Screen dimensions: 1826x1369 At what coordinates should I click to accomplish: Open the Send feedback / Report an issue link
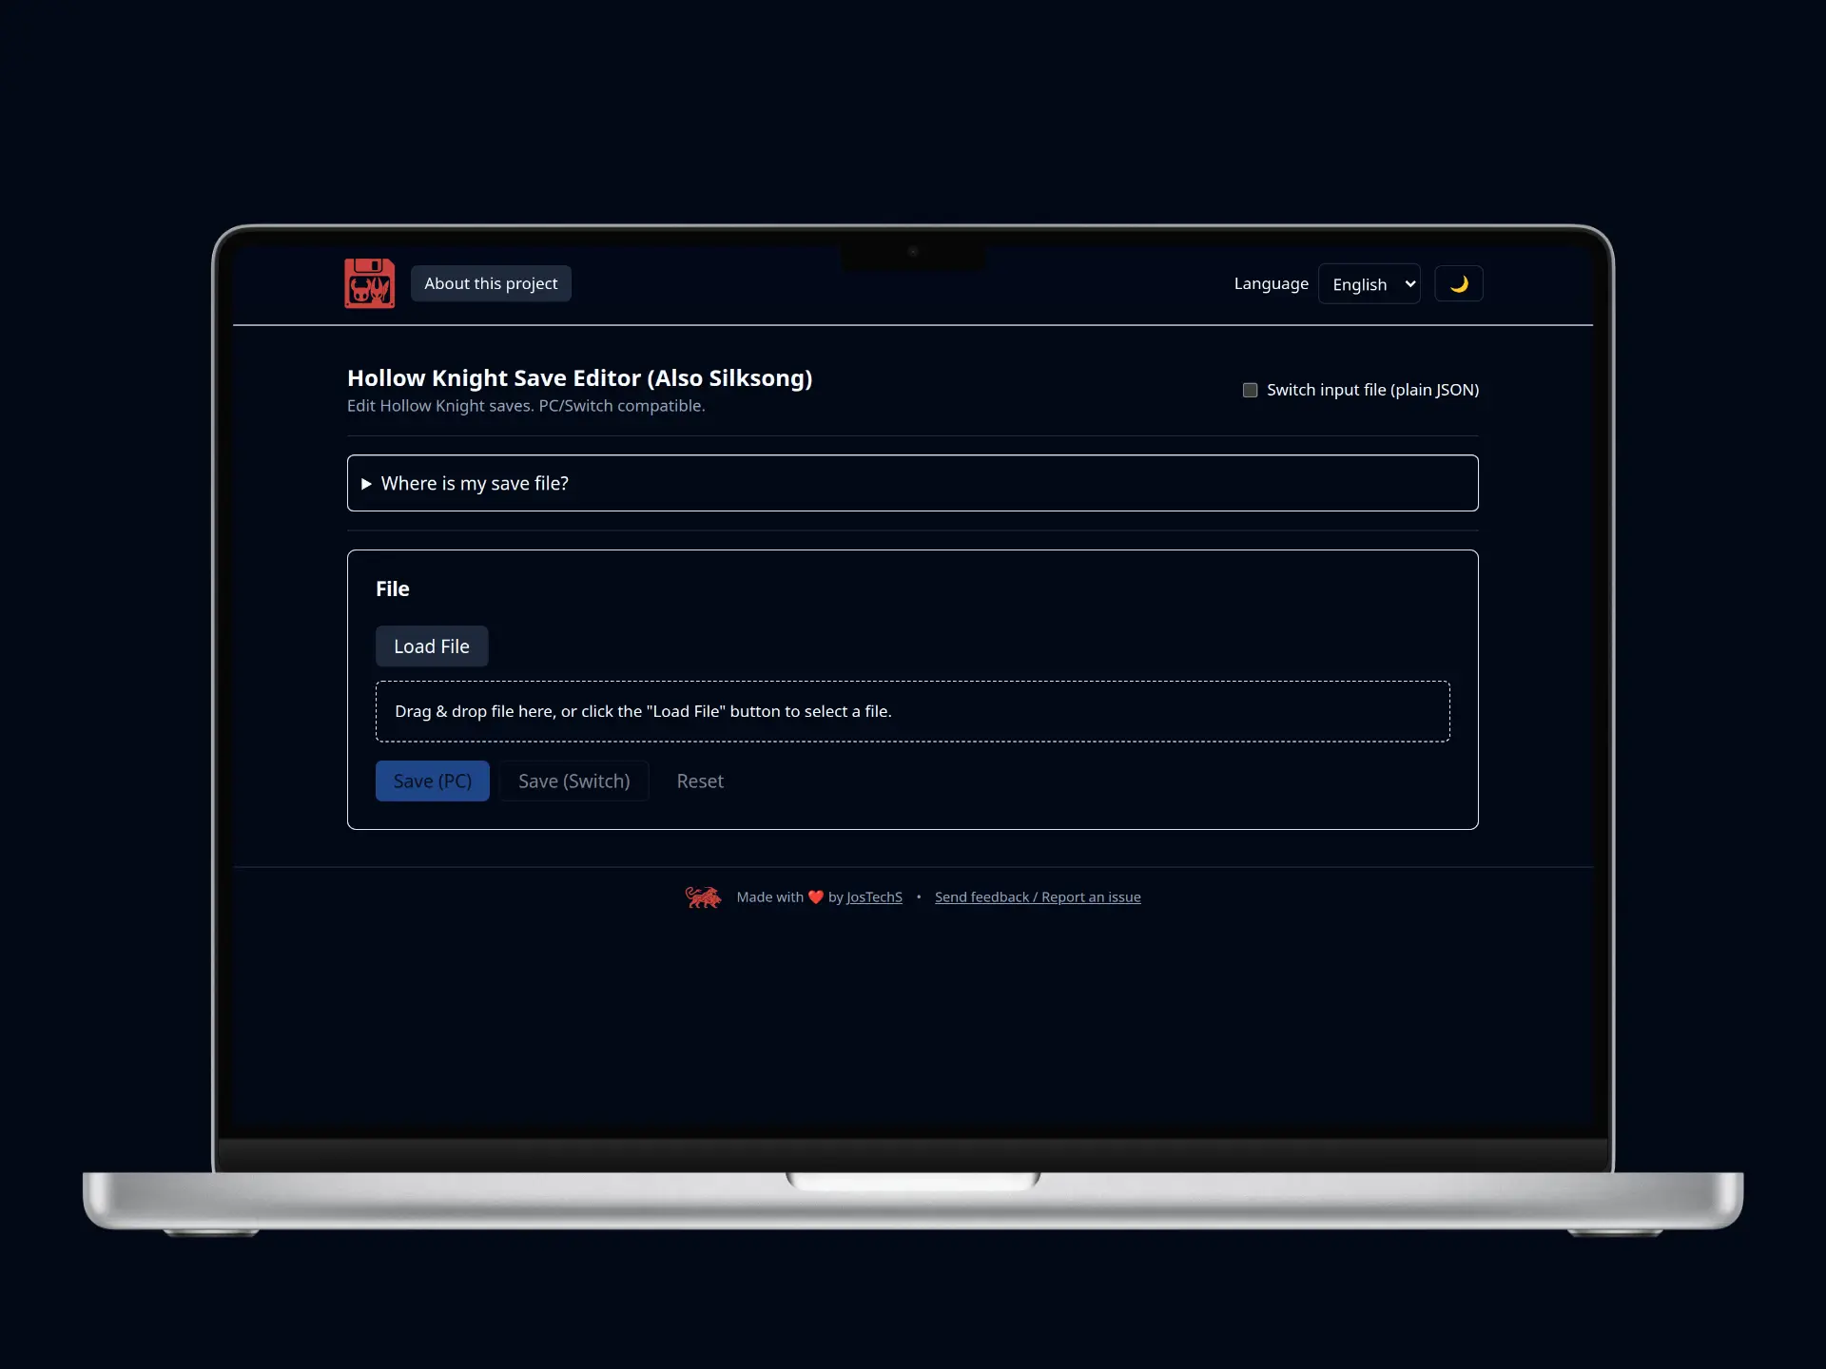(1037, 897)
